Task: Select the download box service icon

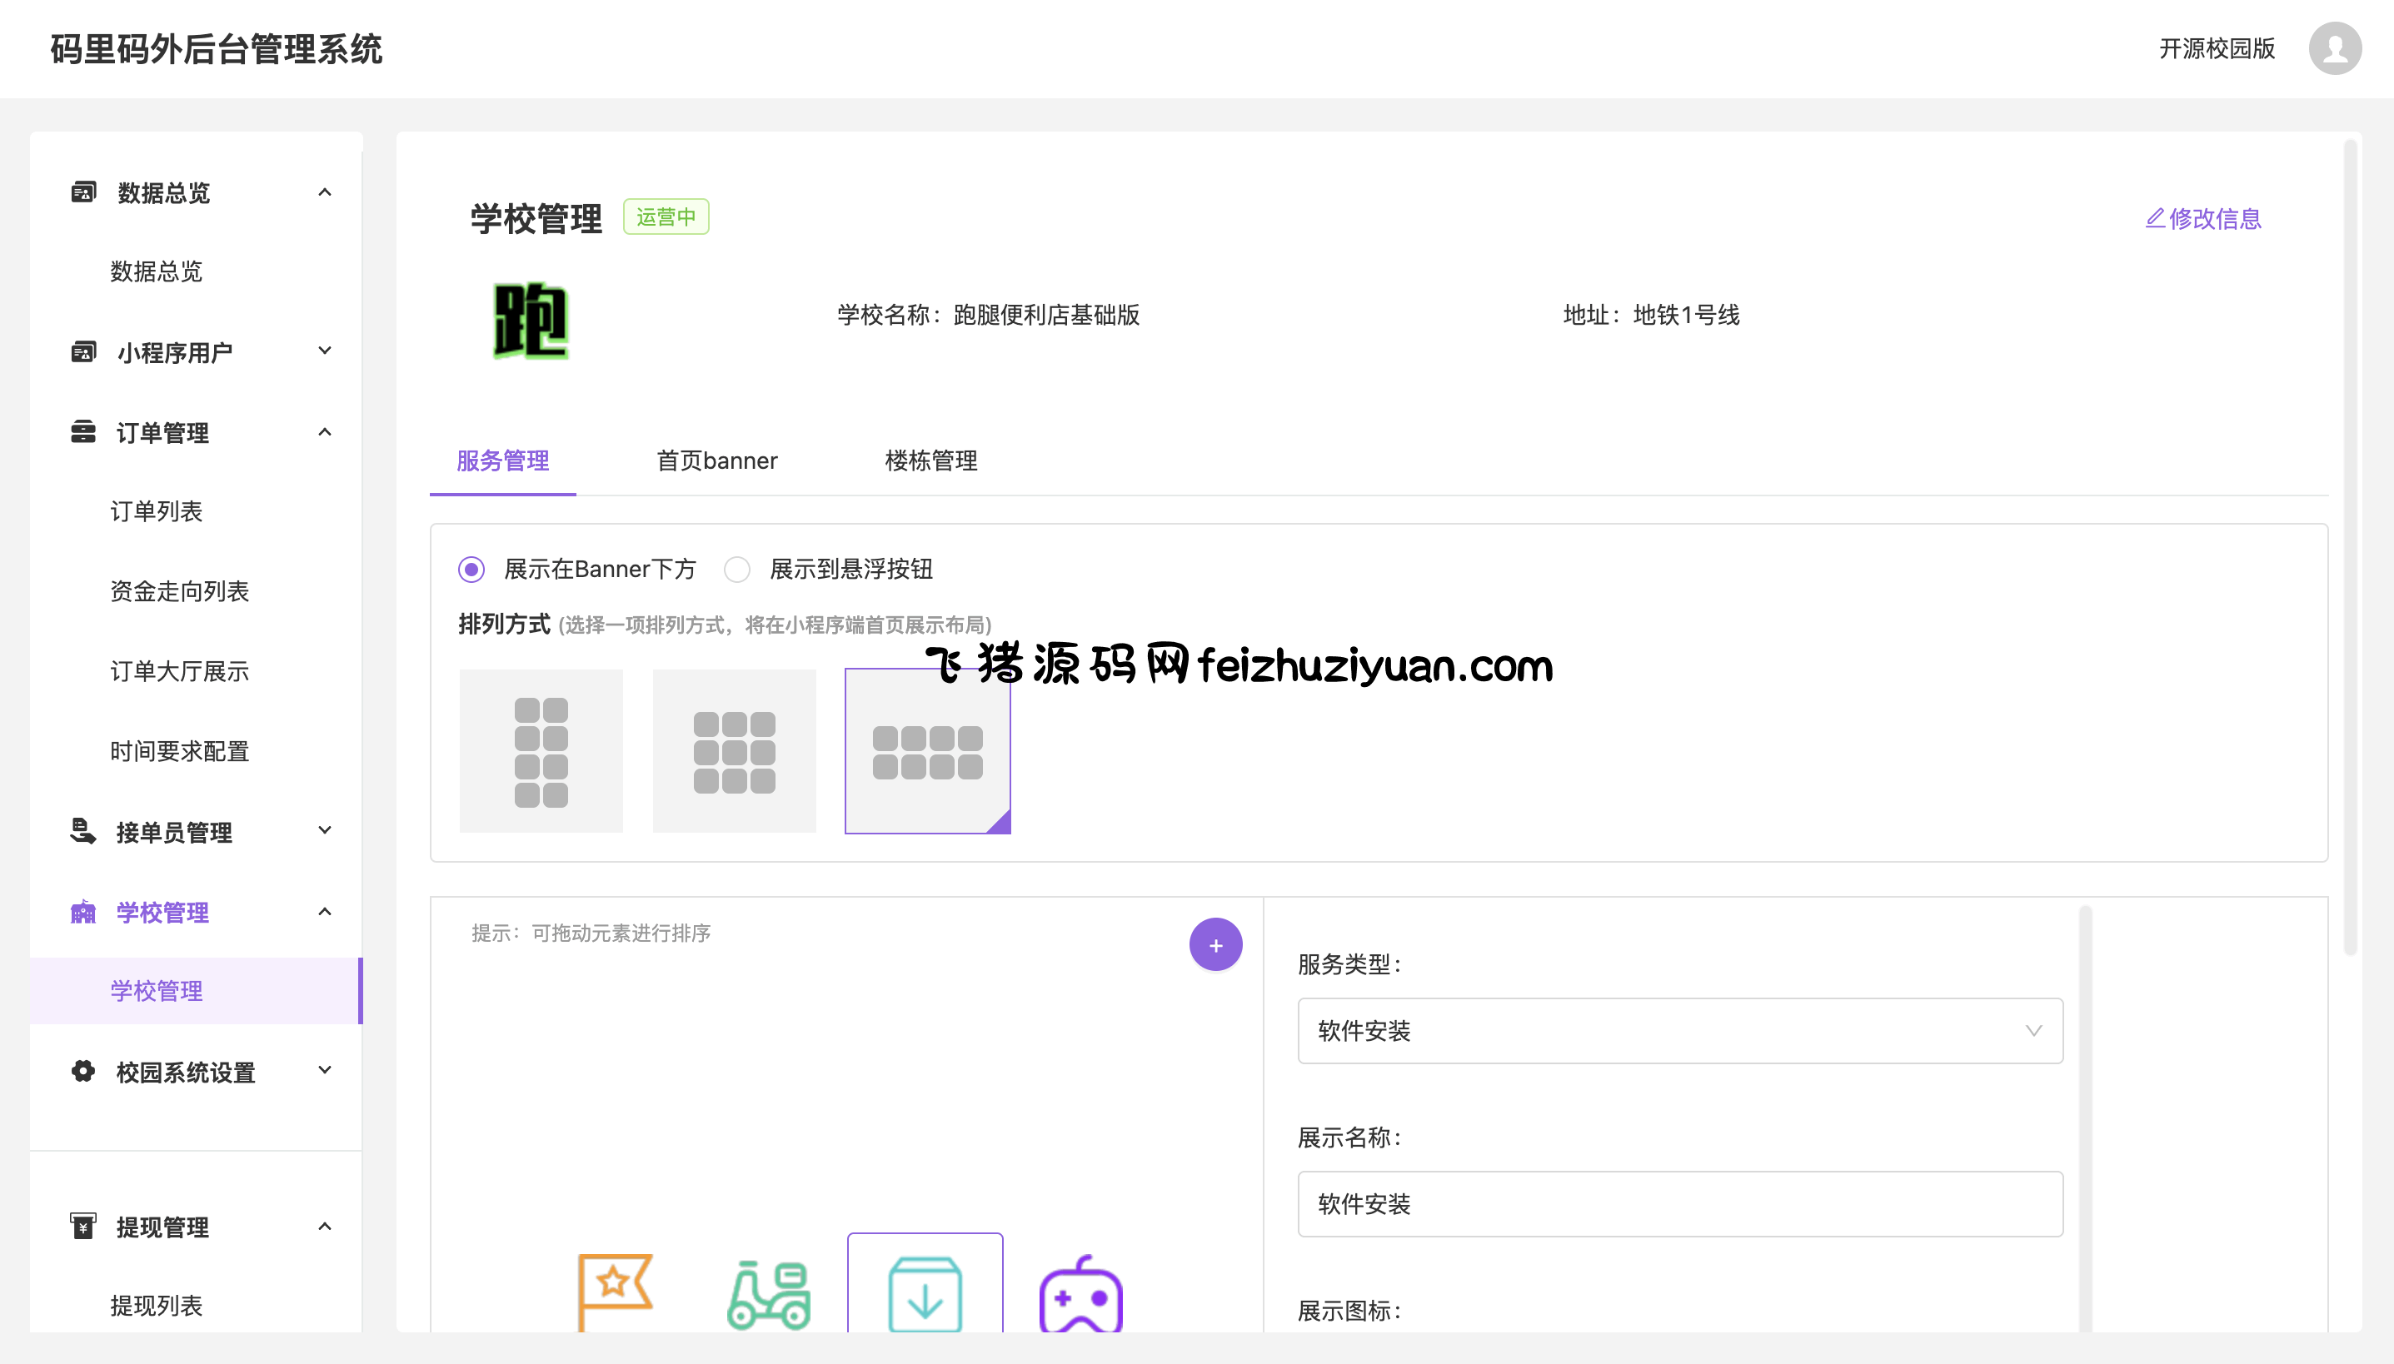Action: tap(925, 1294)
